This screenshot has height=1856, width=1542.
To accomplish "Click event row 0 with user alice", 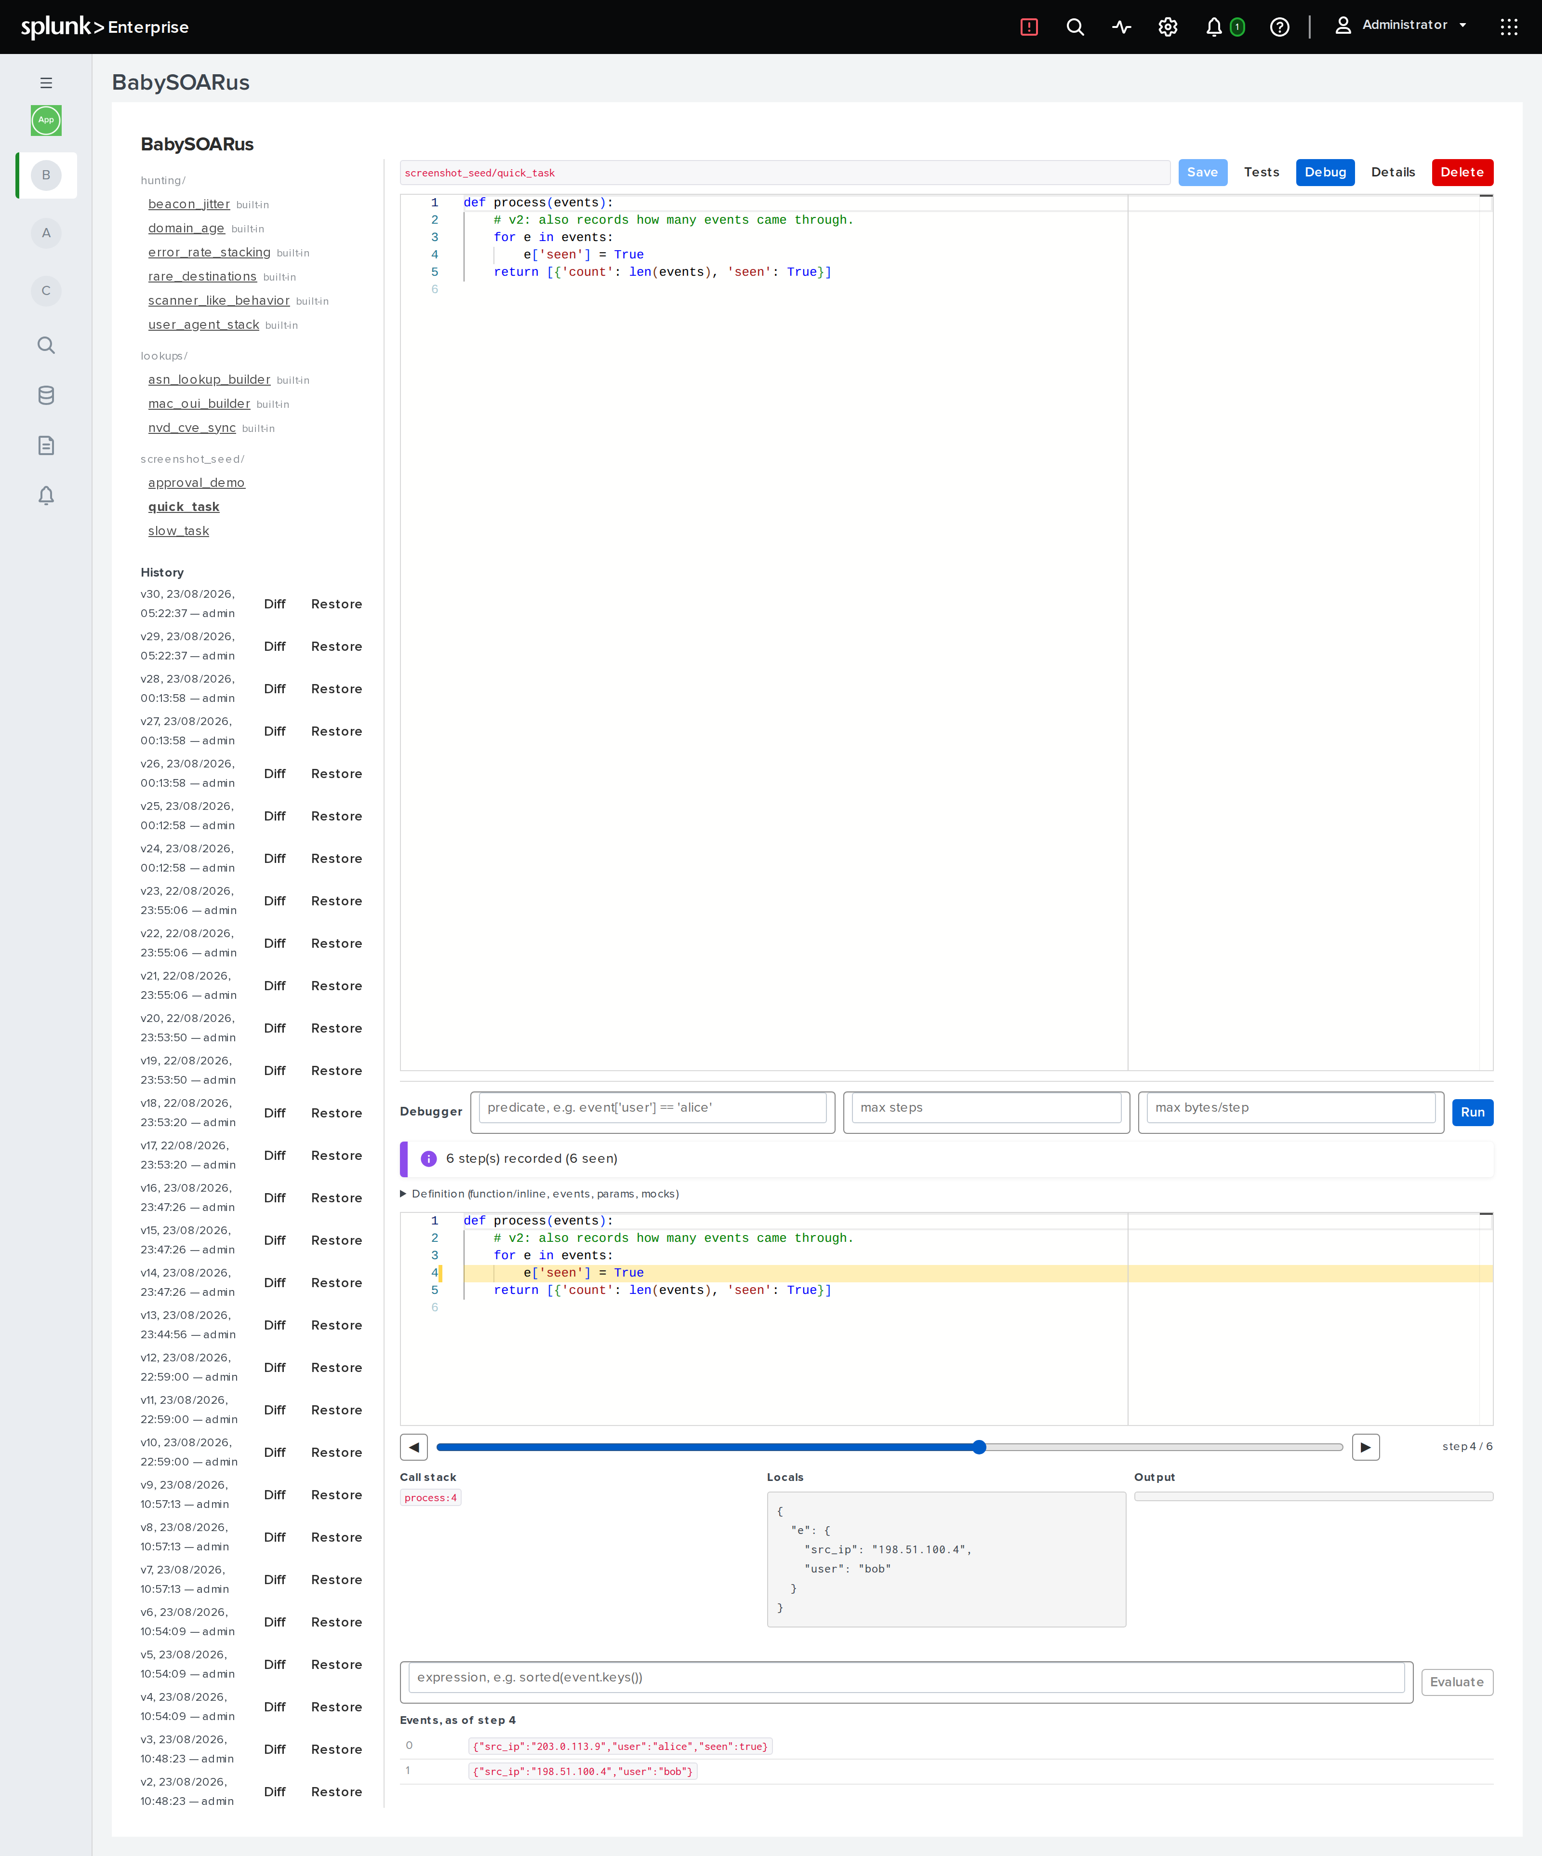I will click(946, 1747).
